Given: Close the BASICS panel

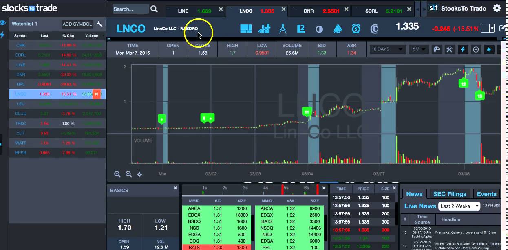Looking at the screenshot, I should tap(176, 188).
